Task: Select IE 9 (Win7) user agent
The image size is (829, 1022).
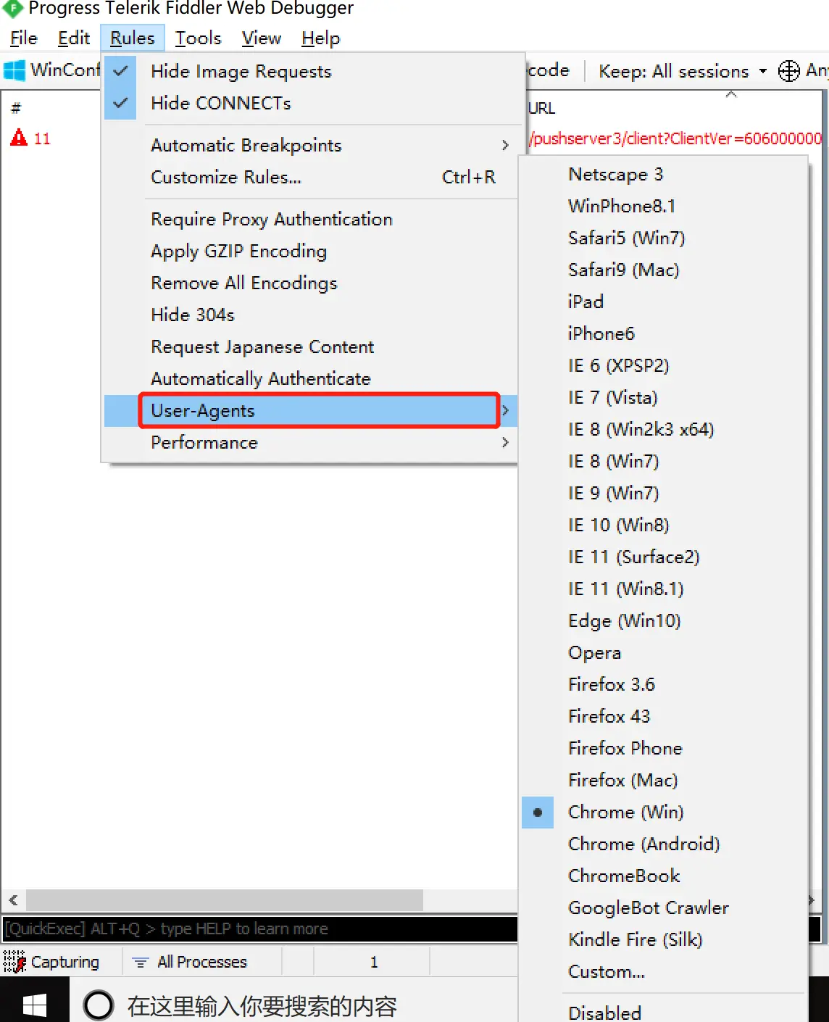Action: [x=663, y=493]
